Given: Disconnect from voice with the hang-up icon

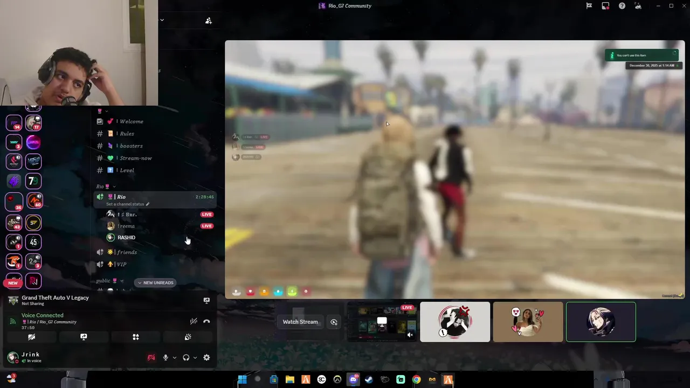Looking at the screenshot, I should [206, 321].
